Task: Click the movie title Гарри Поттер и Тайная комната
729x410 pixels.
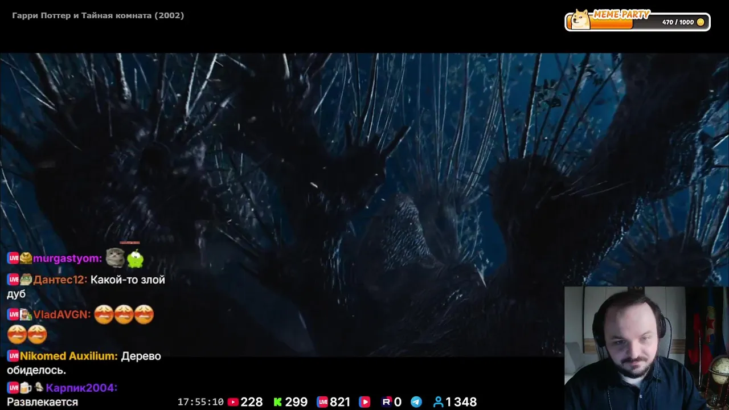Action: tap(98, 15)
